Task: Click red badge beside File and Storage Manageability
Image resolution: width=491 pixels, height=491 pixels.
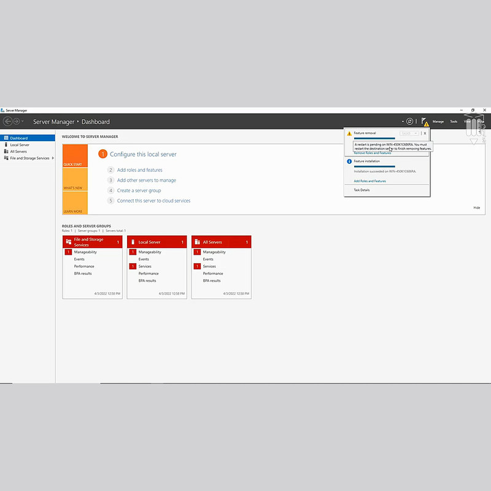Action: (x=68, y=252)
